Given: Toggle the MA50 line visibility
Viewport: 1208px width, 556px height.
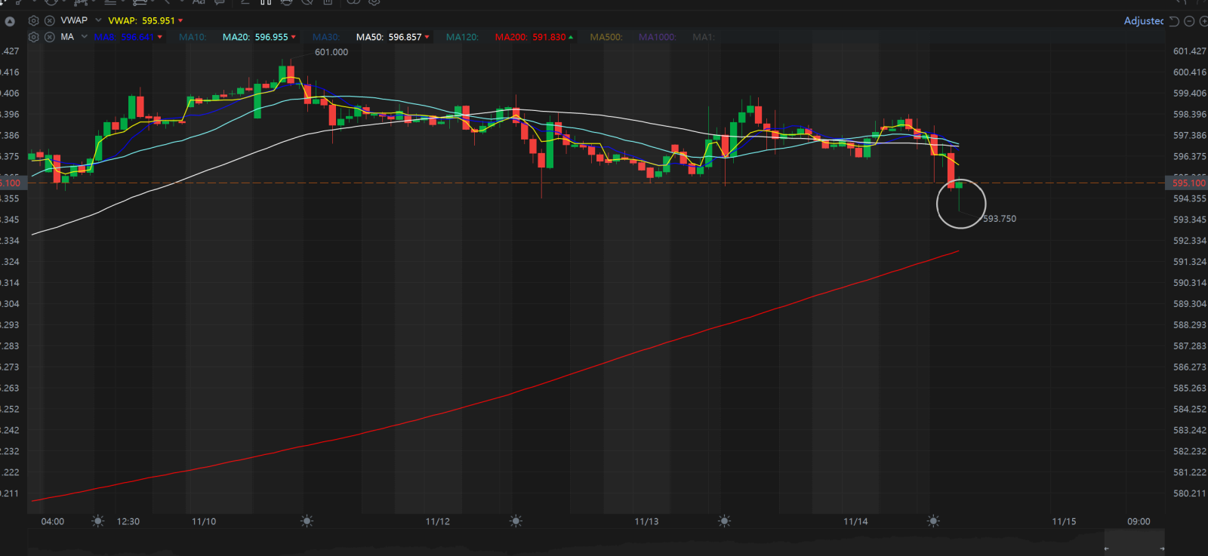Looking at the screenshot, I should pyautogui.click(x=393, y=37).
